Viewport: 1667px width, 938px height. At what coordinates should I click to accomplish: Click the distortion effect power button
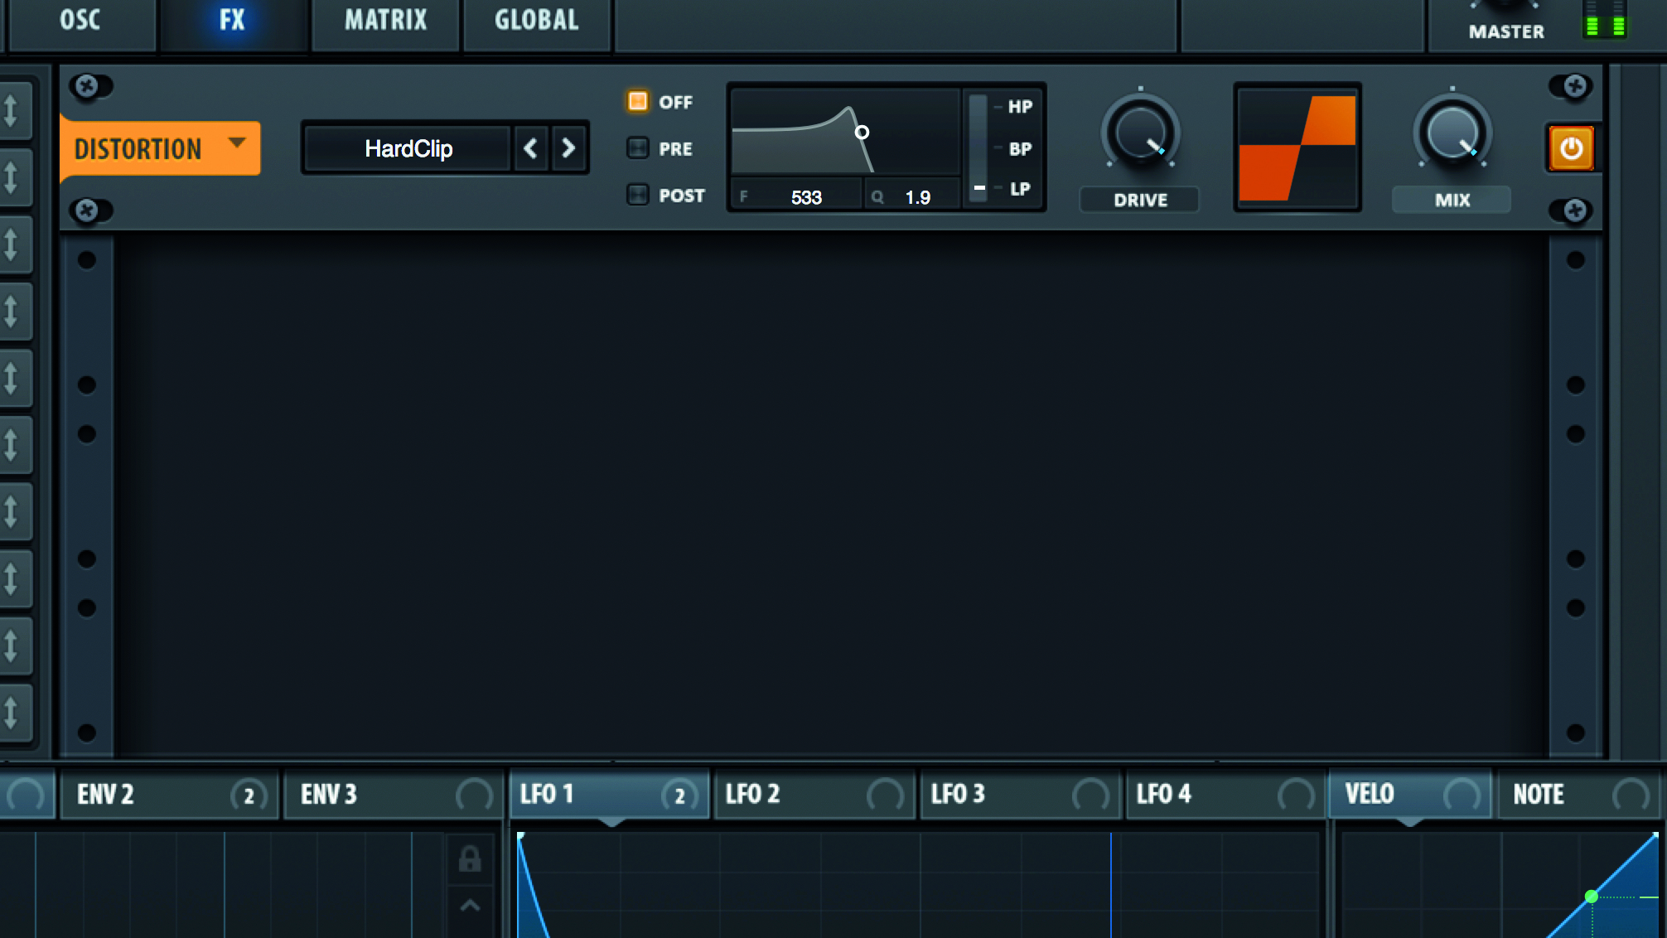coord(1571,149)
